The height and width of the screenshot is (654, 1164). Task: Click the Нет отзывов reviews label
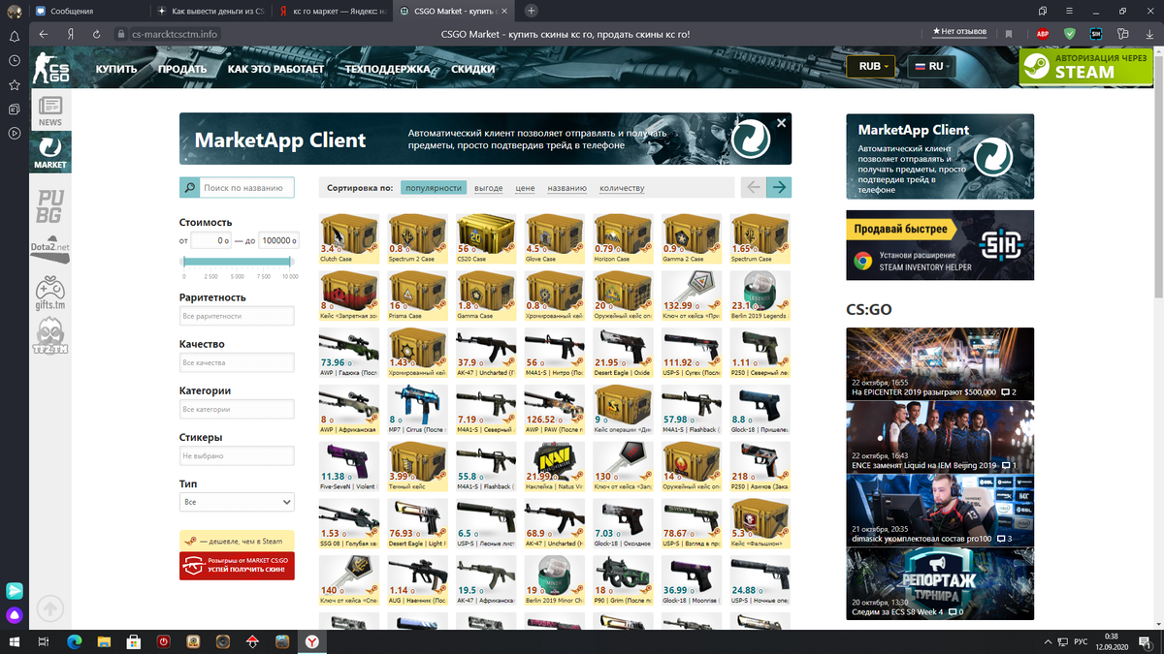point(959,32)
